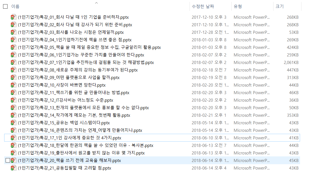Sort files by the 크기 column header
314x174 pixels.
pyautogui.click(x=279, y=6)
